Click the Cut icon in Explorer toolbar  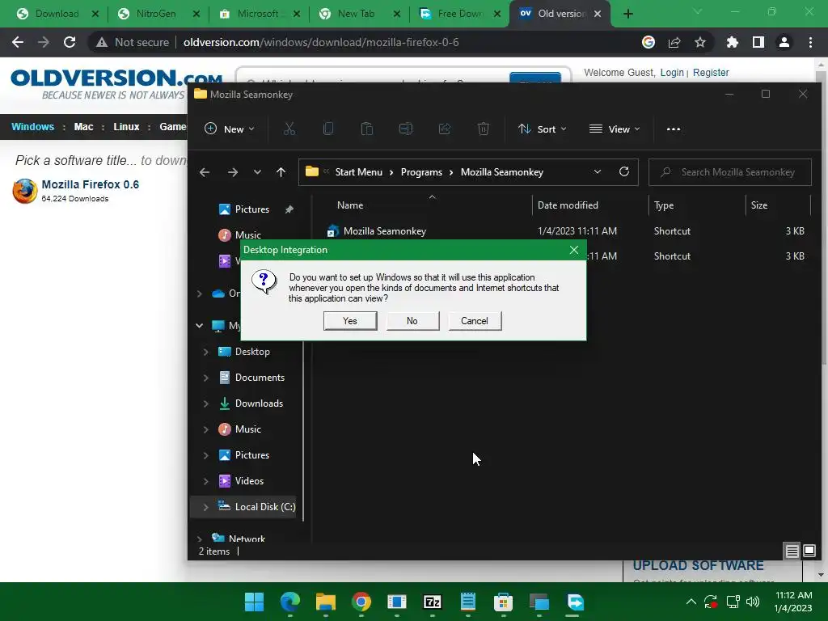(x=289, y=129)
